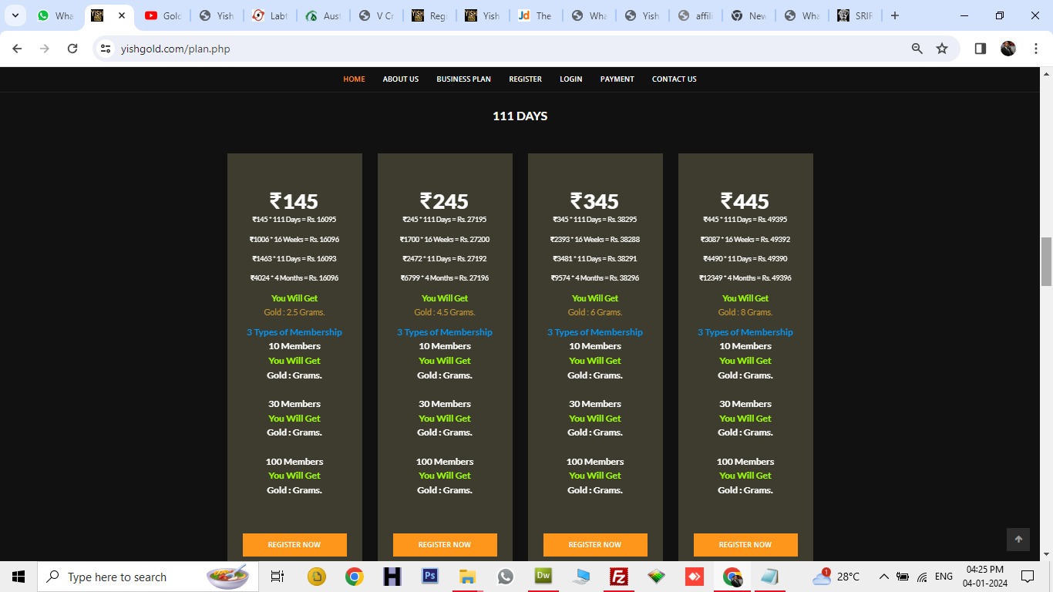1053x592 pixels.
Task: Open Dreamweaver from the taskbar
Action: tap(543, 577)
